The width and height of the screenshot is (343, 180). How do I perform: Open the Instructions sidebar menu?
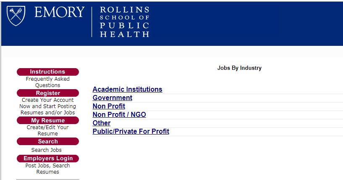pos(47,72)
